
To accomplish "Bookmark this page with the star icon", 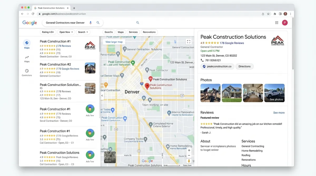I will point(268,14).
